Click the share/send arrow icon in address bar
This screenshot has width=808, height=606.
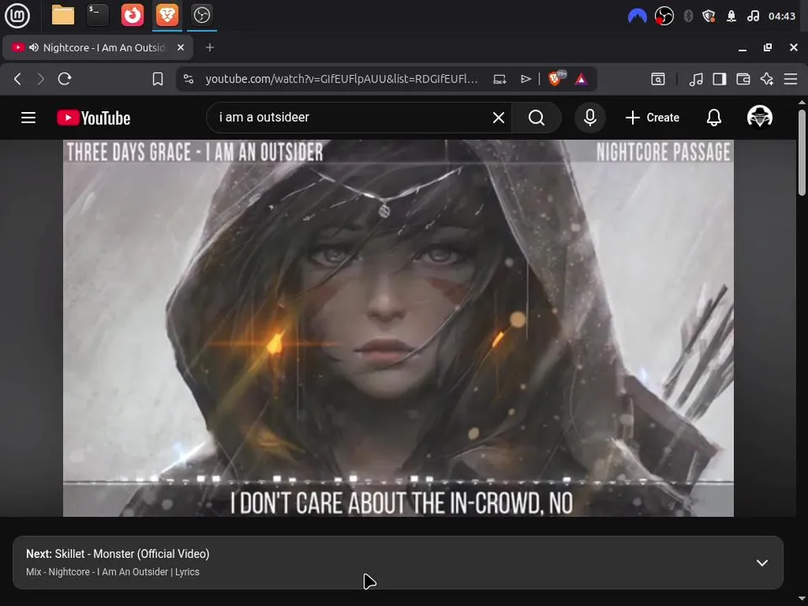click(525, 79)
